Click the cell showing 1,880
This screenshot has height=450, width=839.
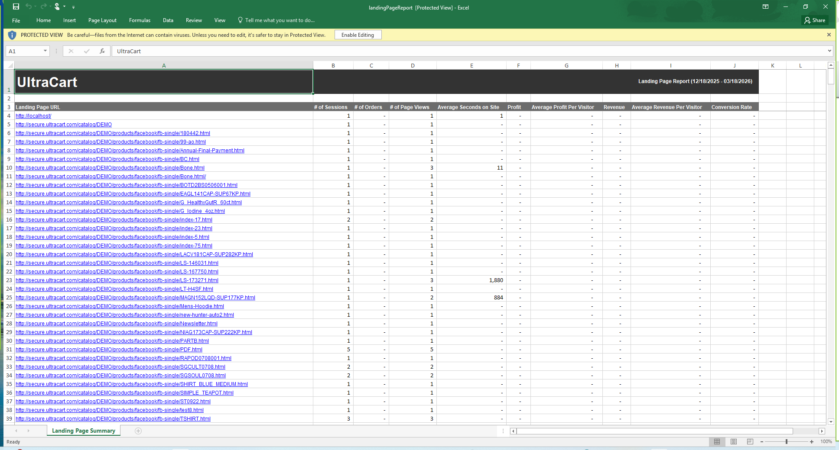tap(472, 280)
